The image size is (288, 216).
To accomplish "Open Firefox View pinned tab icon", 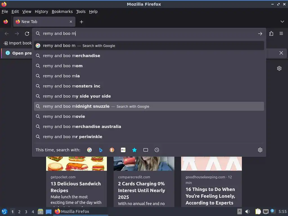I will (x=6, y=22).
